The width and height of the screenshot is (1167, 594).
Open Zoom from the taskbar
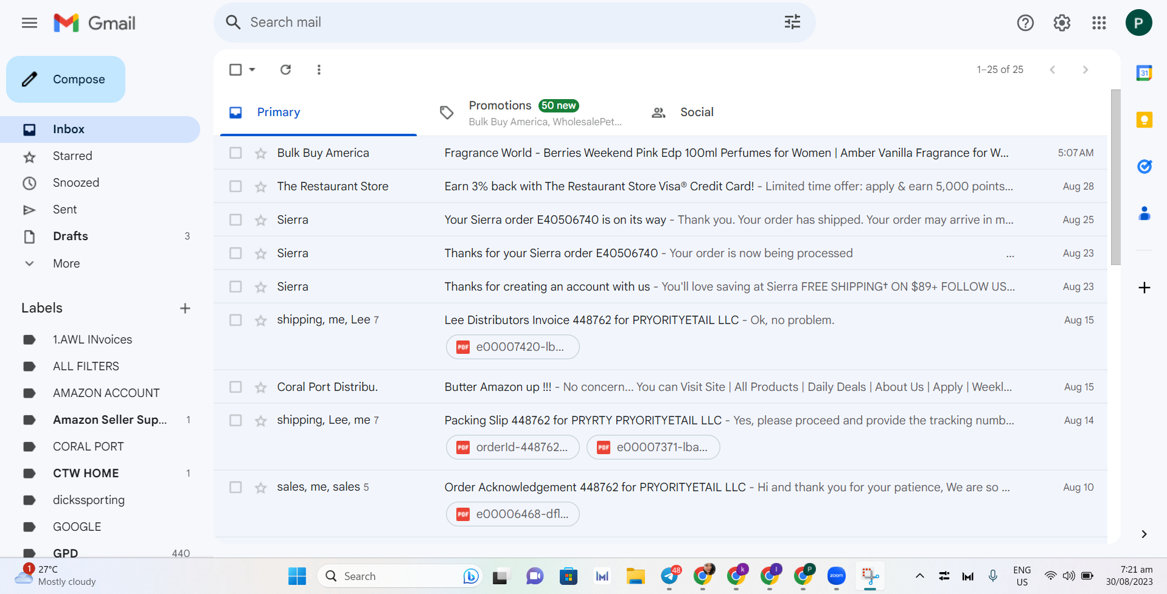[x=837, y=576]
